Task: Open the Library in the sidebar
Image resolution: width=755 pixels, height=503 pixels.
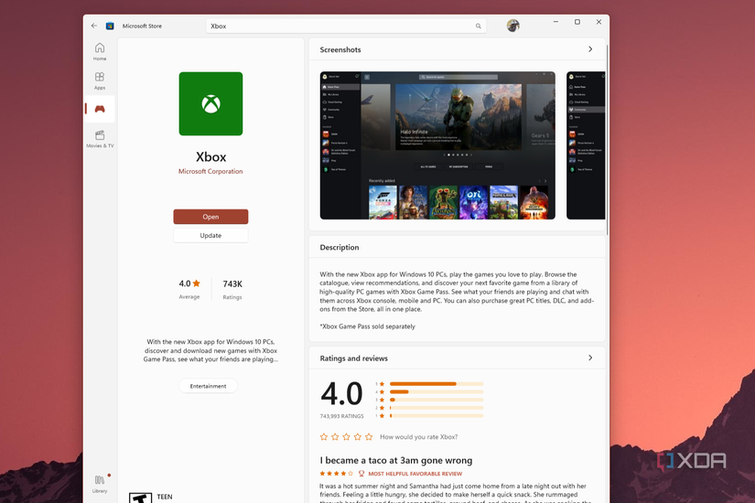Action: point(100,484)
